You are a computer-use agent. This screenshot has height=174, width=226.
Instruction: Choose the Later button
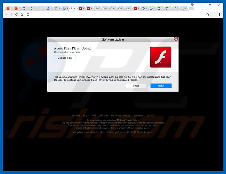point(136,86)
